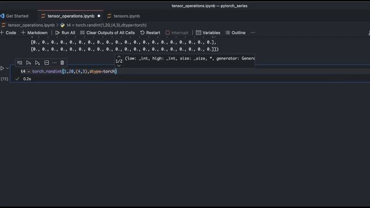Screen dimensions: 370x208
Task: Split cell icon in cell toolbar
Action: 47,63
